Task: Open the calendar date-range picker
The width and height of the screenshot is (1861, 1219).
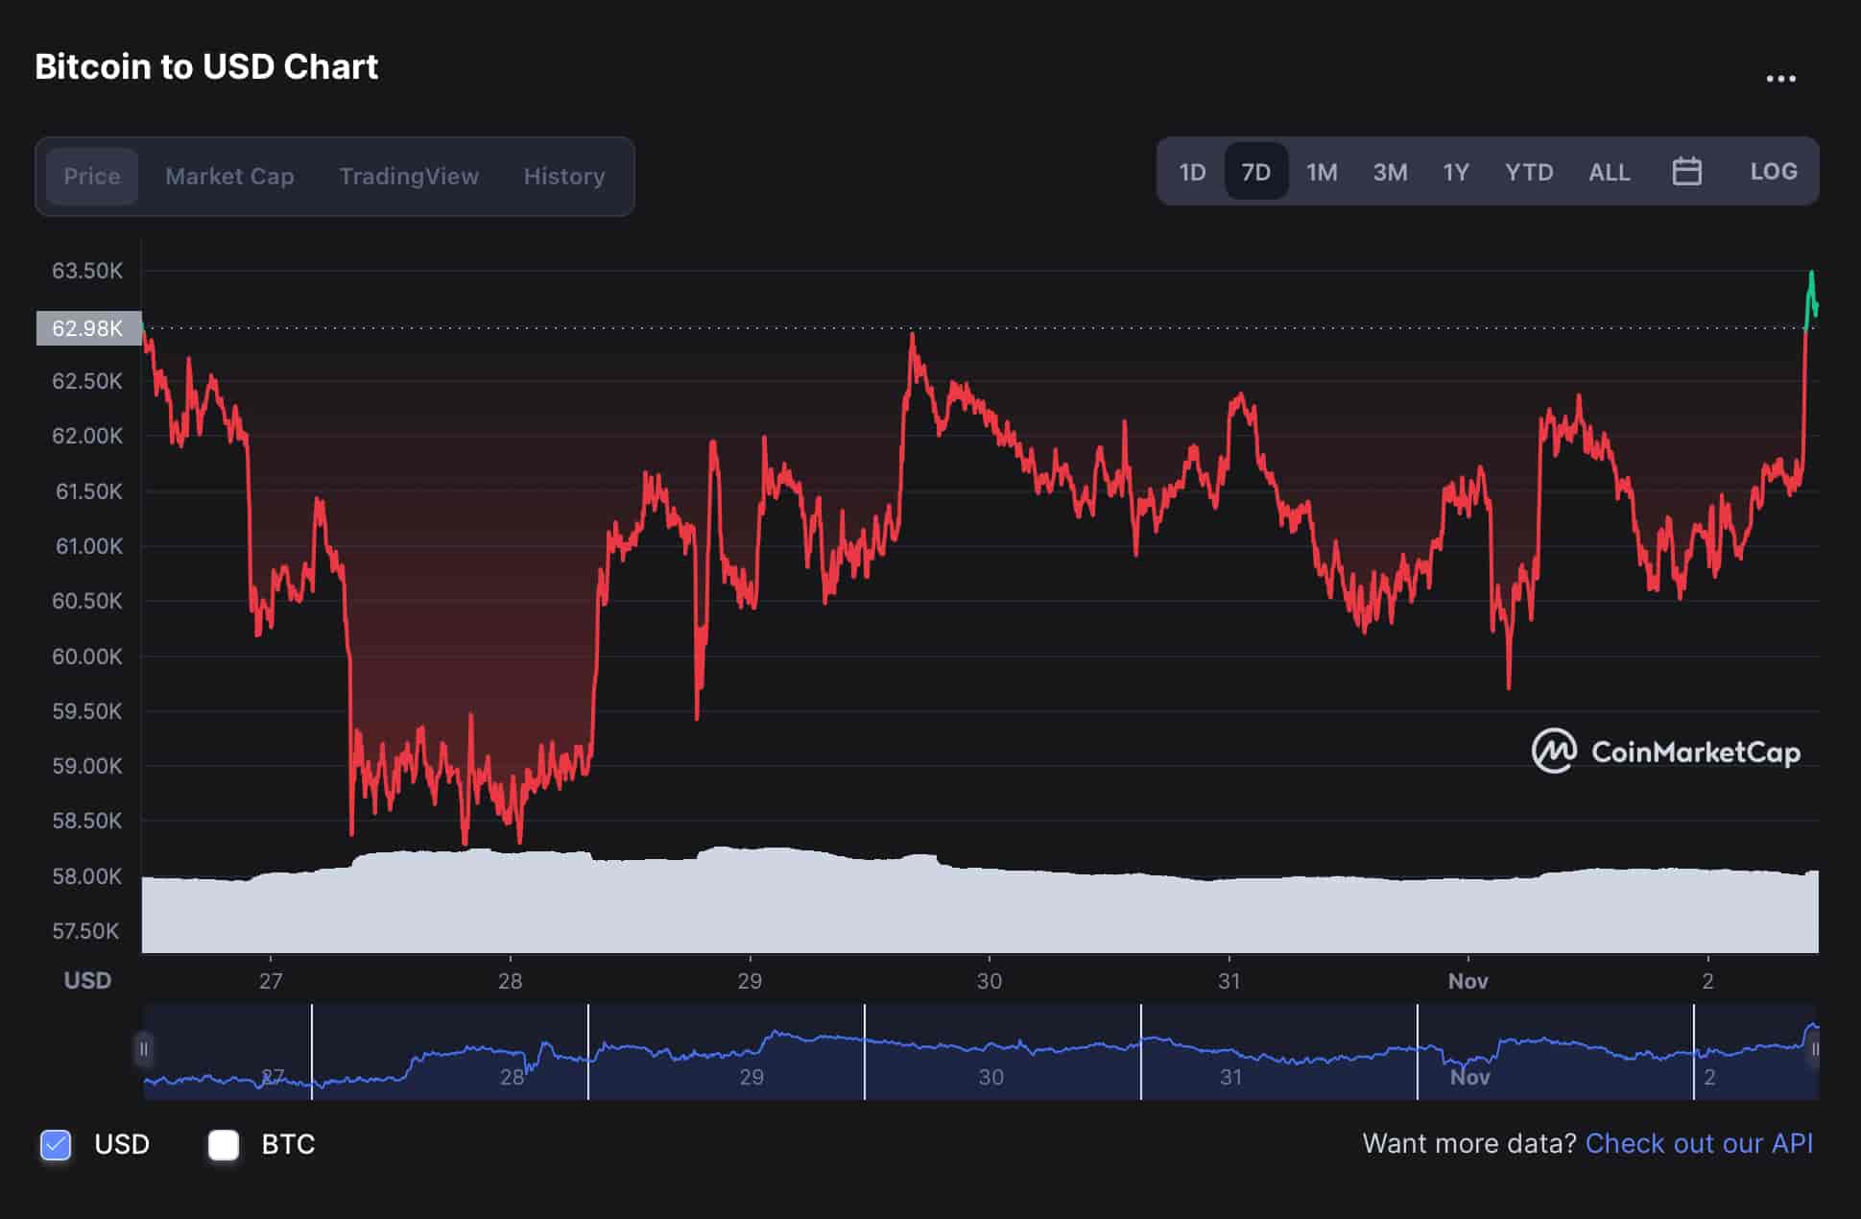Action: click(x=1687, y=172)
